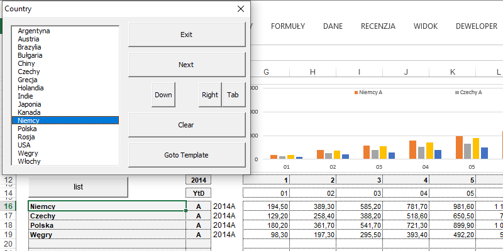Select row 17 header
This screenshot has height=251, width=503.
[x=9, y=216]
